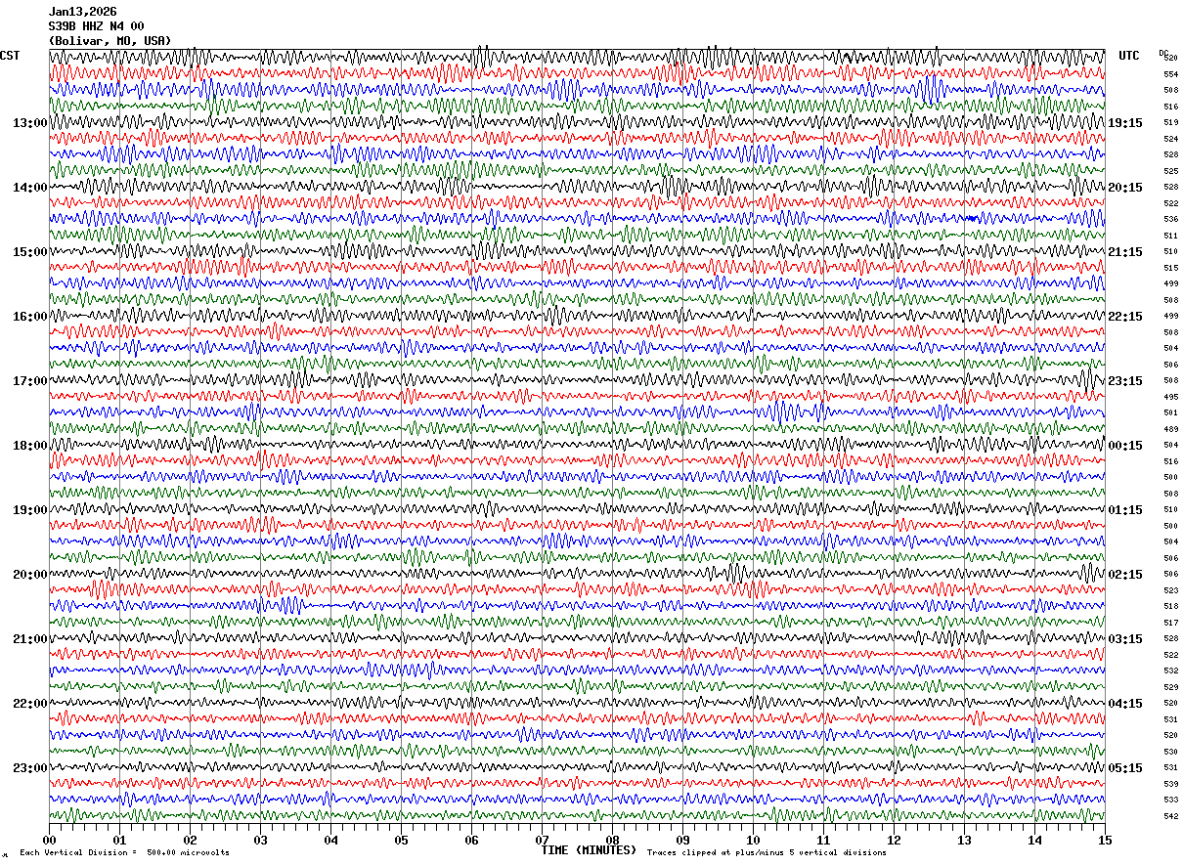Click the 03:15 UTC time label
1183x866 pixels.
point(1125,639)
